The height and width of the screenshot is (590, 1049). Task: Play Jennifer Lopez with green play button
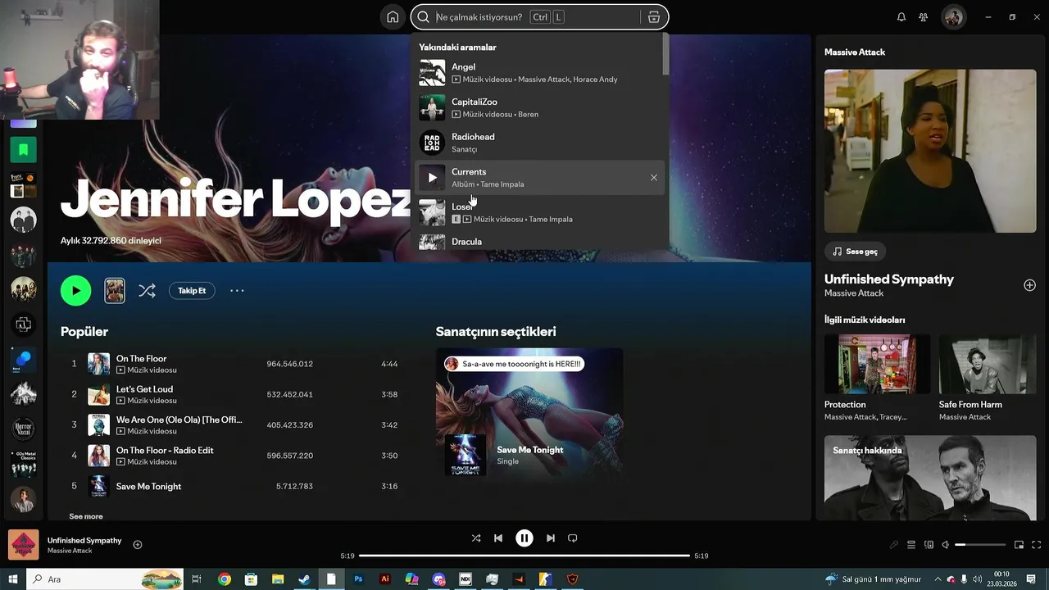point(75,290)
